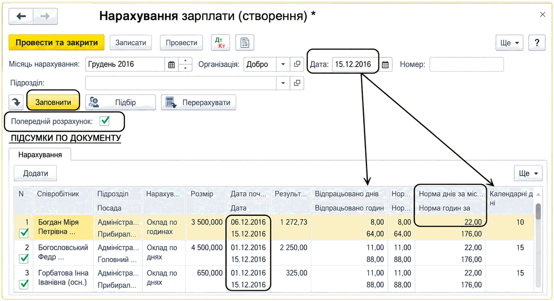Increase the accrual month with the up stepper
This screenshot has width=554, height=301.
(185, 61)
